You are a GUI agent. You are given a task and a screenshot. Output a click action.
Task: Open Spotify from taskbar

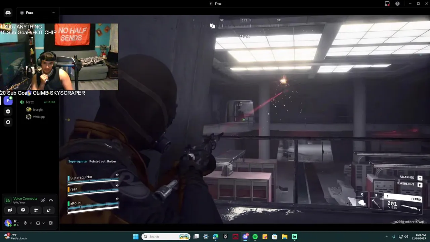coord(255,237)
